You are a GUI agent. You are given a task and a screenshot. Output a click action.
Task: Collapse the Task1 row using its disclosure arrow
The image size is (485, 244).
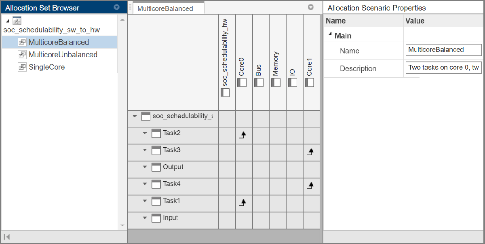145,200
